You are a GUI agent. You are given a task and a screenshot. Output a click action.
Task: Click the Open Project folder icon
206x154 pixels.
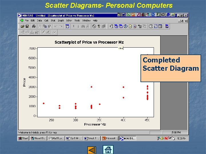[23, 26]
